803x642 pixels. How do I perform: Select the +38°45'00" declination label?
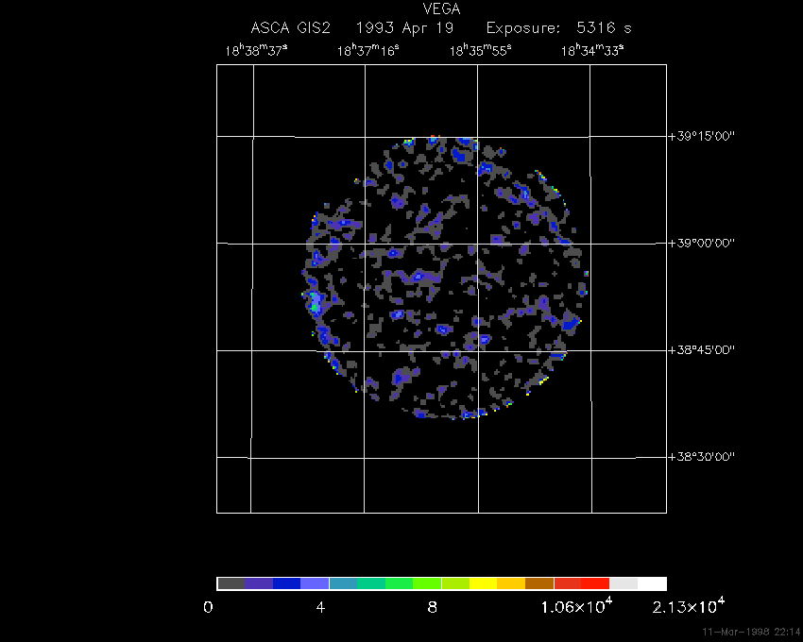pos(702,349)
